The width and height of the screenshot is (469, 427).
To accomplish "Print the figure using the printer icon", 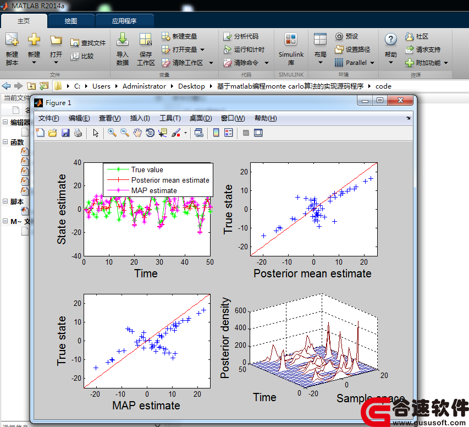I will pyautogui.click(x=78, y=133).
